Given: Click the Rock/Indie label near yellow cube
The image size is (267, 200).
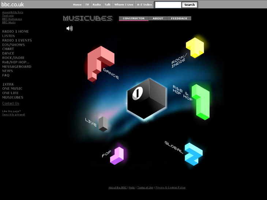Looking at the screenshot, I should (179, 61).
